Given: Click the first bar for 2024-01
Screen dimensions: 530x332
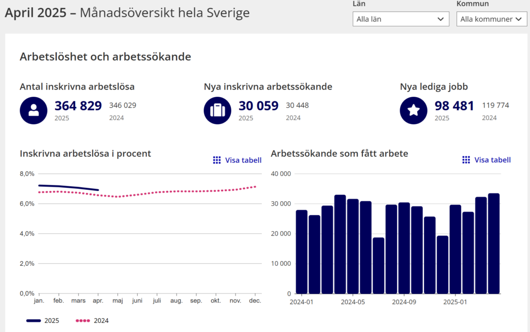Looking at the screenshot, I should pos(302,252).
